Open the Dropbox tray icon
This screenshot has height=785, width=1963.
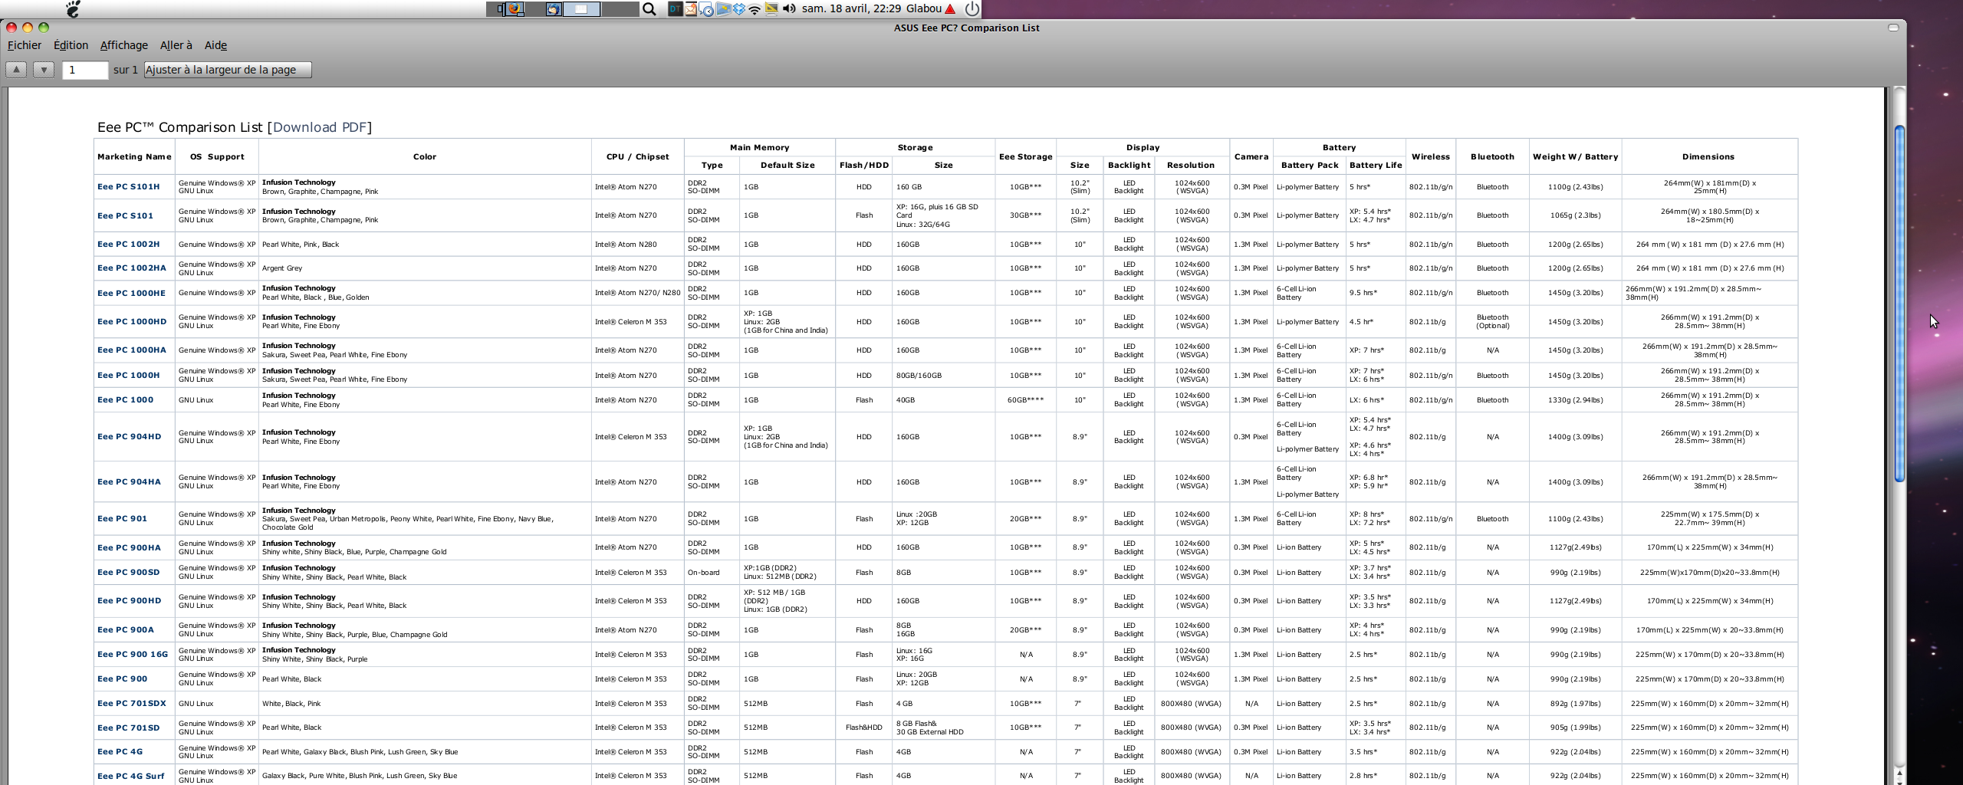coord(739,9)
